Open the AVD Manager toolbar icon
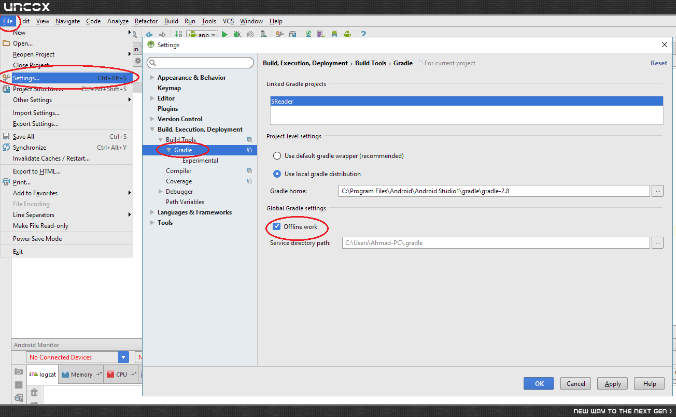 pos(321,34)
